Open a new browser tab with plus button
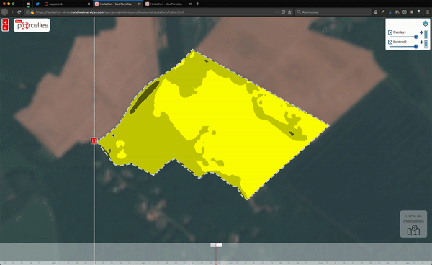 (197, 4)
